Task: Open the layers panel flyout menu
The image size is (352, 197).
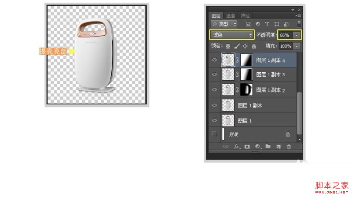Action: (x=299, y=15)
